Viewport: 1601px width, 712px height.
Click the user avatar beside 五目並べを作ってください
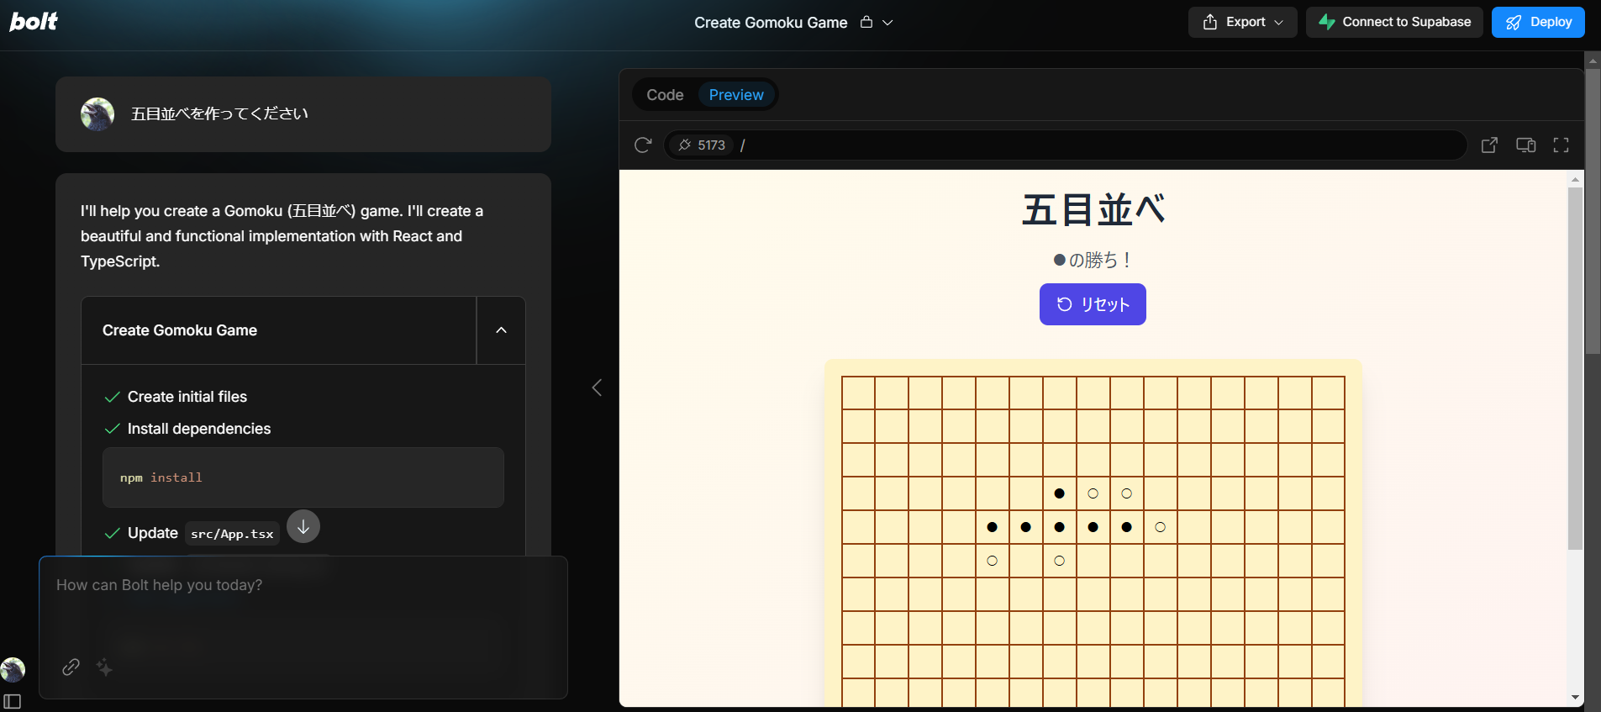pyautogui.click(x=97, y=114)
